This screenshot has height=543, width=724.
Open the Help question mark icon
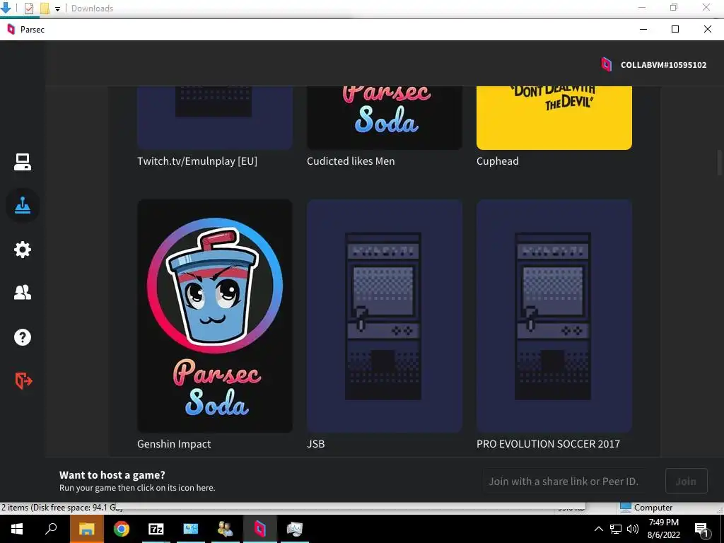click(x=22, y=337)
